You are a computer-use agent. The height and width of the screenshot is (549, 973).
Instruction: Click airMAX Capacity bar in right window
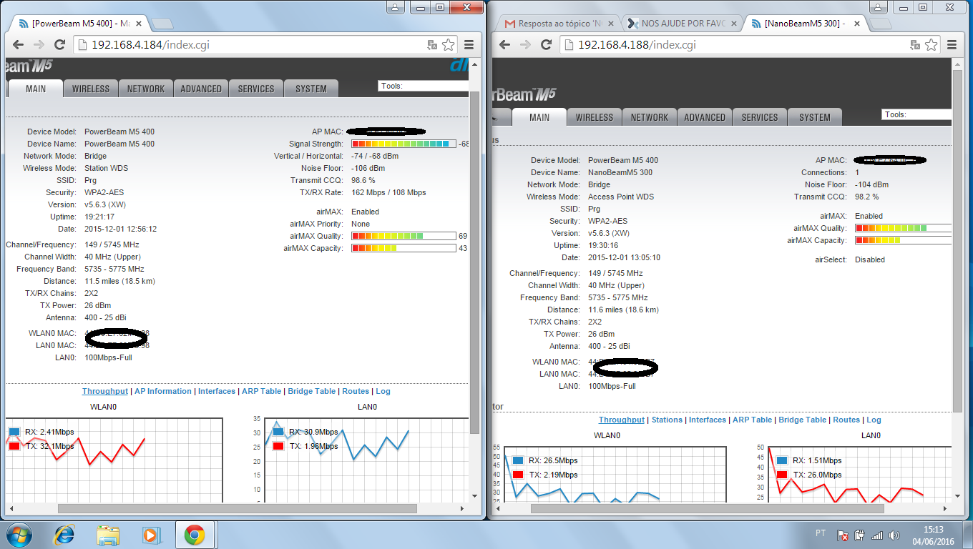click(x=904, y=241)
